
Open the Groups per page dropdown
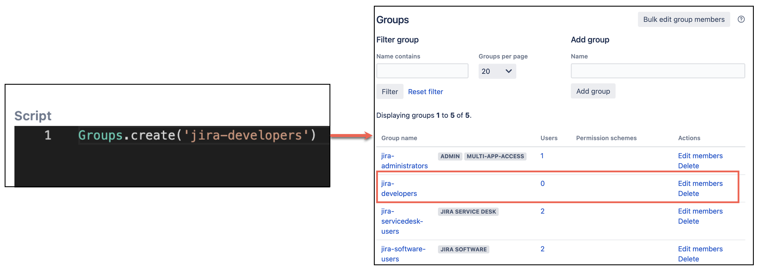497,71
